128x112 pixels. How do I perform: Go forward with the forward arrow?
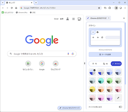pyautogui.click(x=7, y=8)
